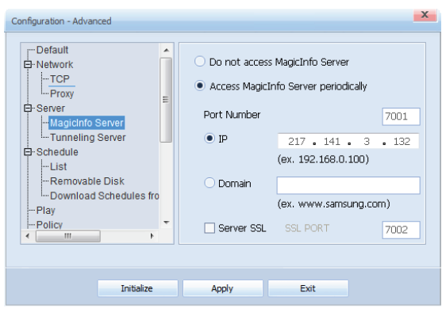Click the Port Number field showing 7001

click(x=401, y=116)
